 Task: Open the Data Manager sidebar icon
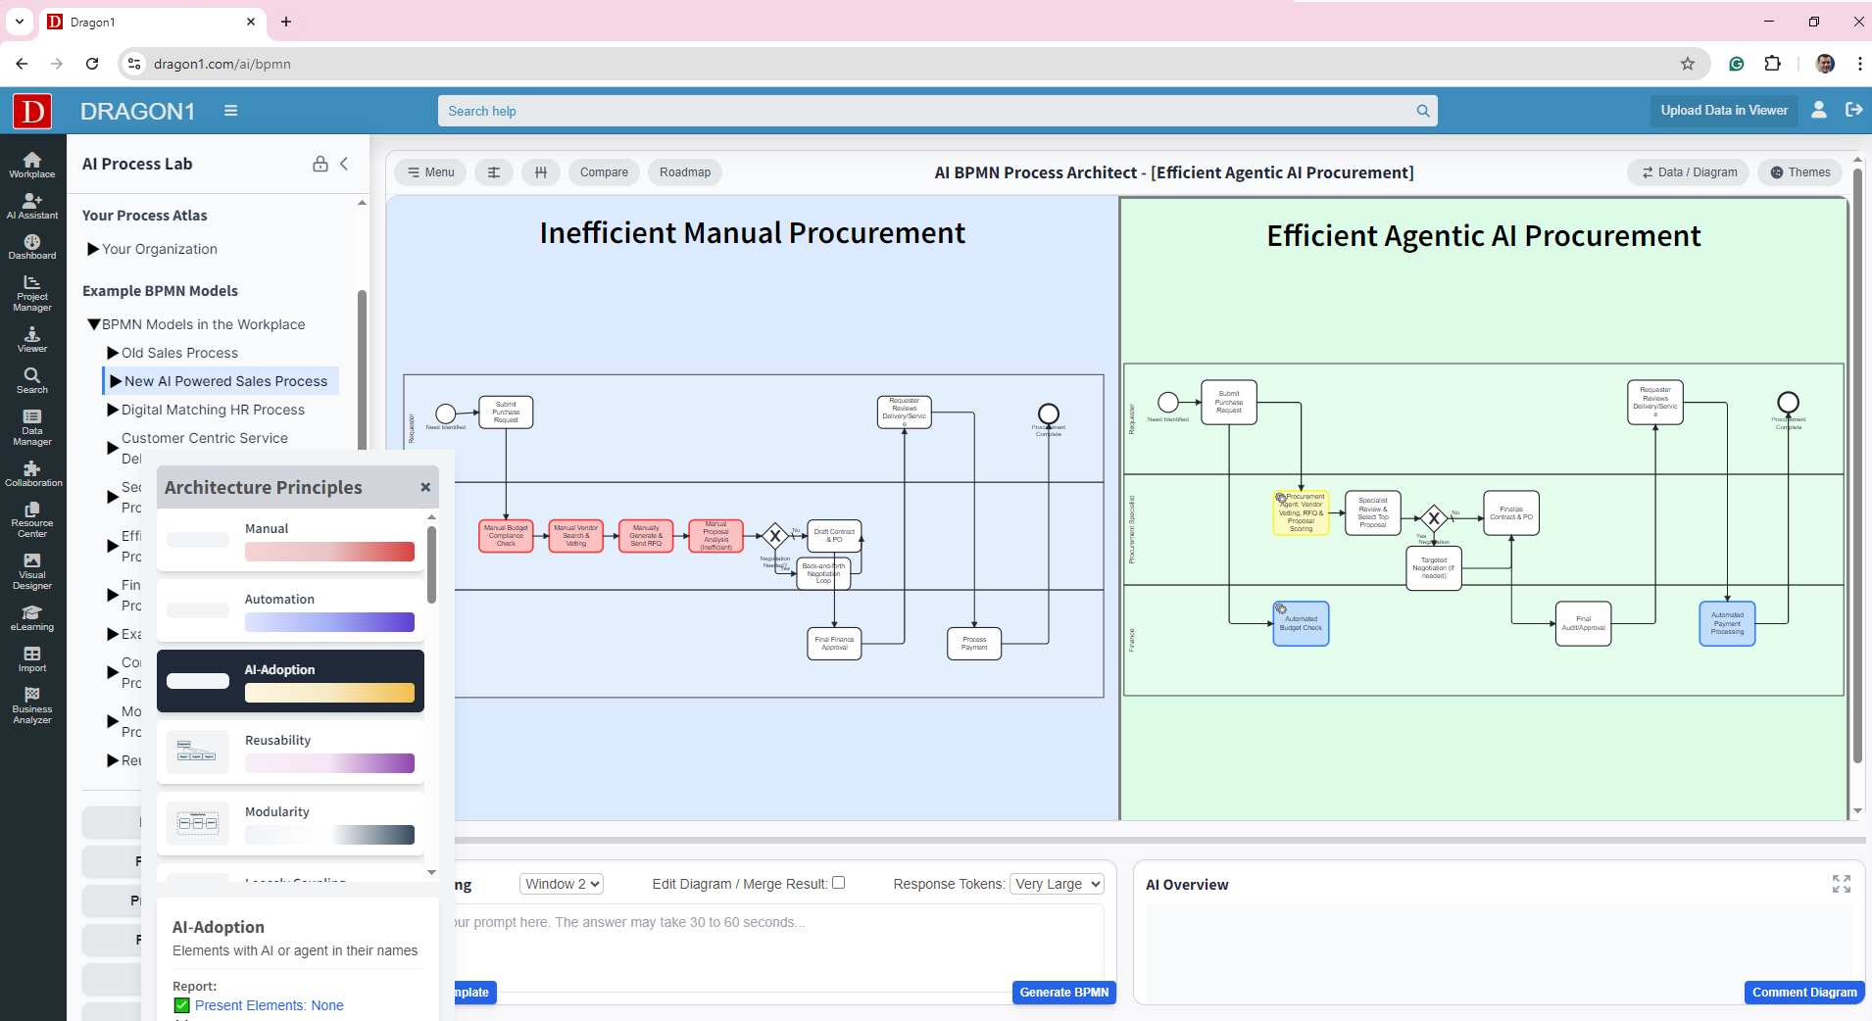coord(32,427)
